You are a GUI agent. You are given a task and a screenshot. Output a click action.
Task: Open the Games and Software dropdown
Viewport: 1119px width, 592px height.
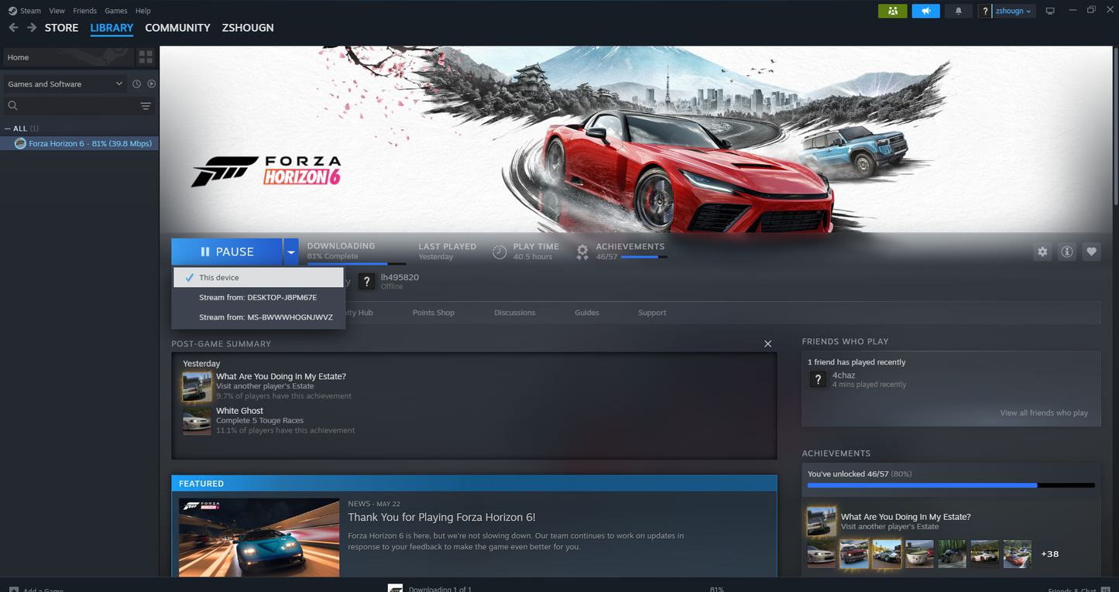point(65,84)
